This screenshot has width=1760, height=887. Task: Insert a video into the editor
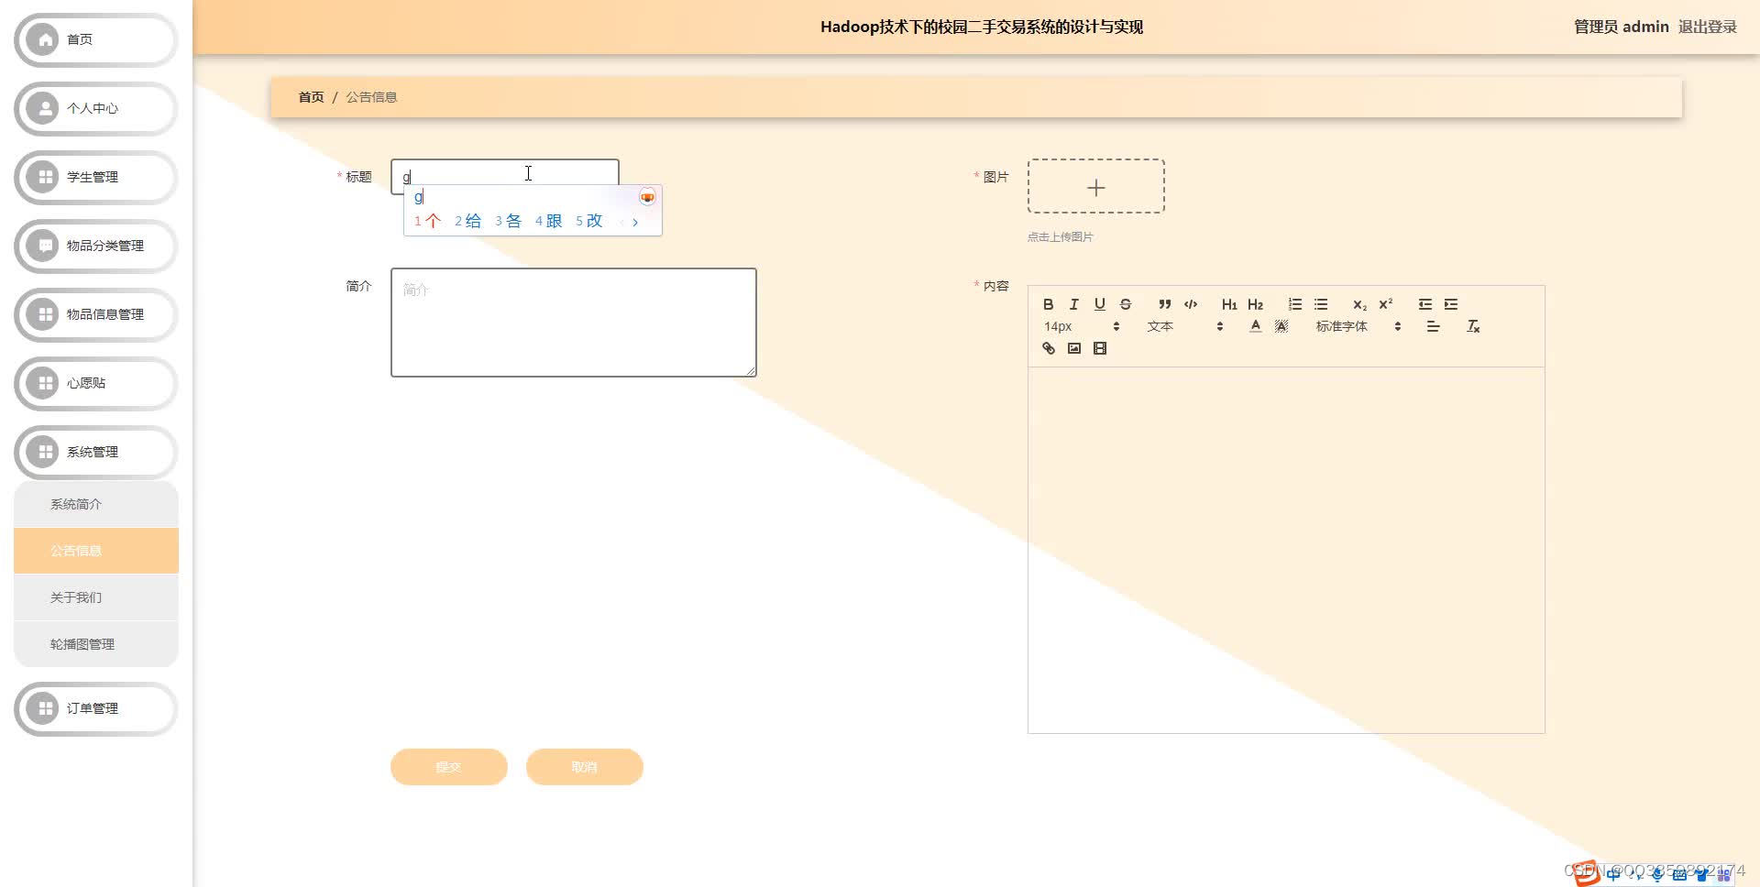click(x=1099, y=348)
